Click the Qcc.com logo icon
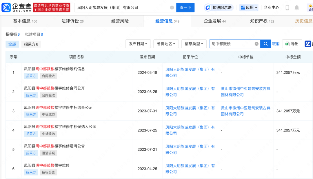 (x=6, y=8)
